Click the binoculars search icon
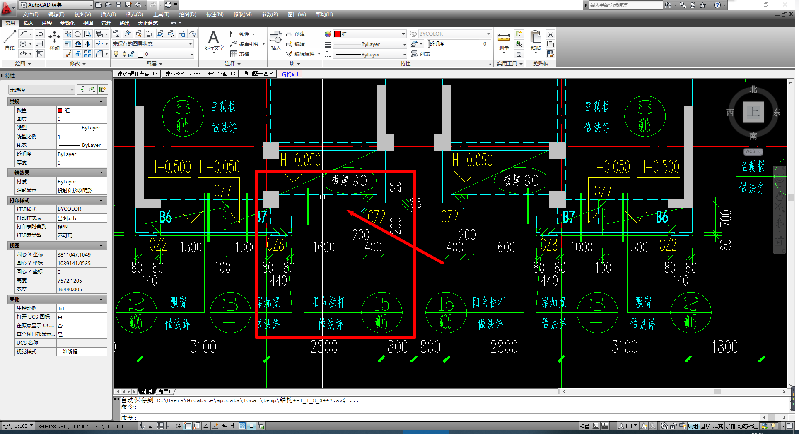The image size is (799, 434). pos(668,5)
